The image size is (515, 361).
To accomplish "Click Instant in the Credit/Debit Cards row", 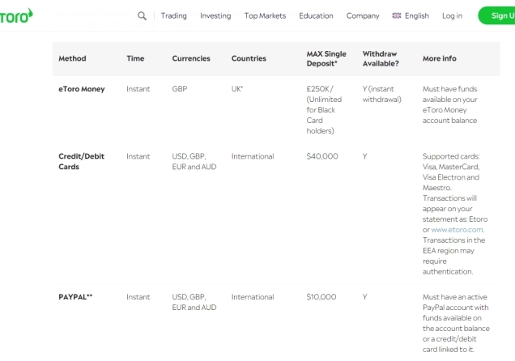I will [138, 156].
